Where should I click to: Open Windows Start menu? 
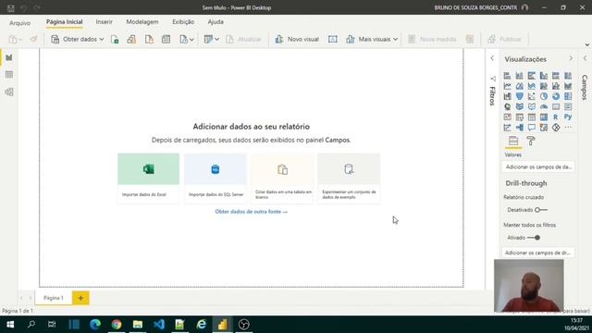pyautogui.click(x=10, y=325)
